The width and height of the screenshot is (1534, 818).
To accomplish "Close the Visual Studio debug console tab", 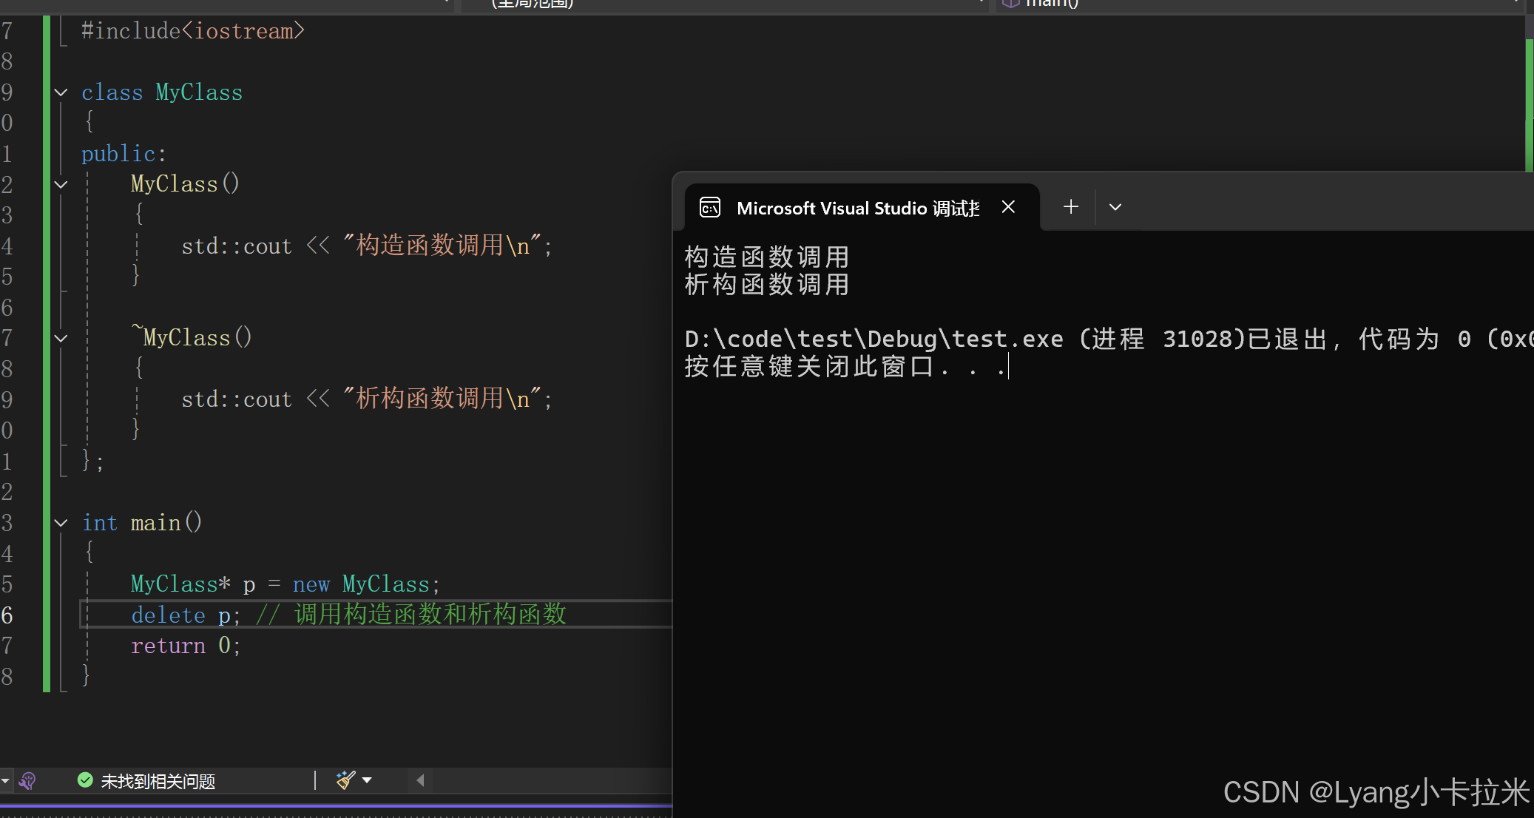I will pos(1008,207).
